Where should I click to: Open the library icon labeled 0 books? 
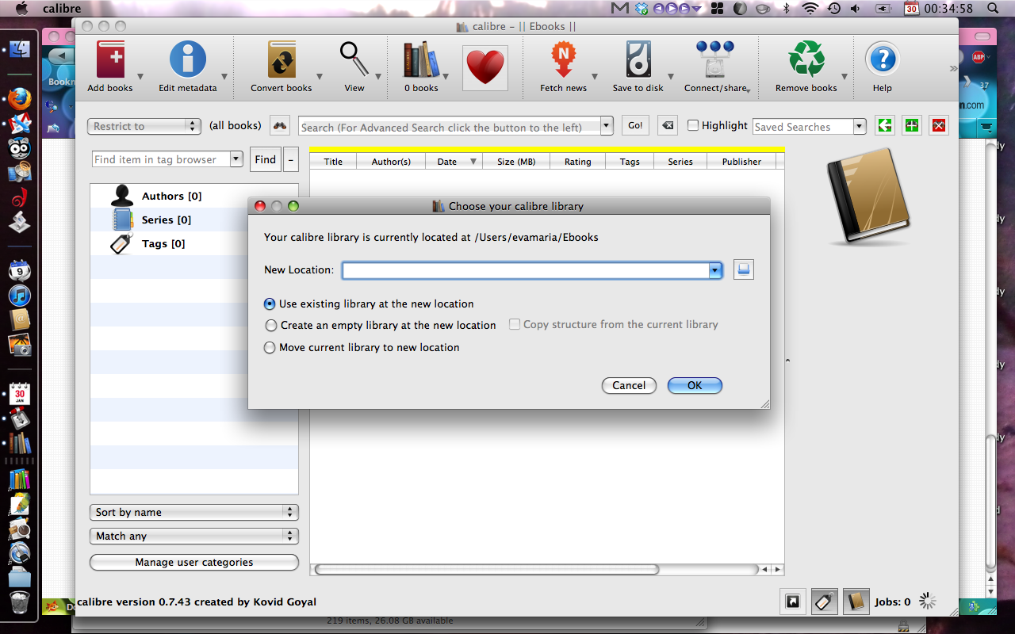[421, 60]
